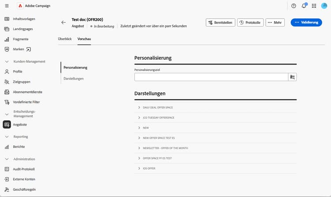This screenshot has height=197, width=331.
Task: Select the Vorschau tab
Action: tap(84, 39)
